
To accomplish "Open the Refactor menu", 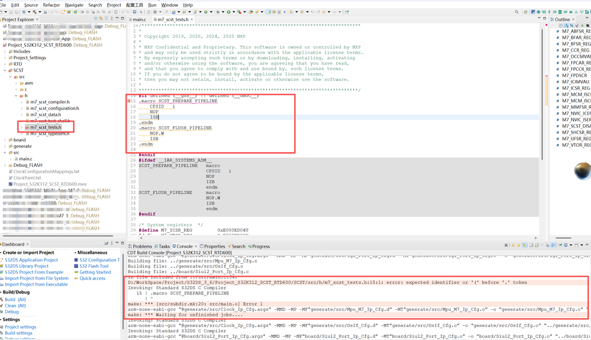I will click(51, 5).
